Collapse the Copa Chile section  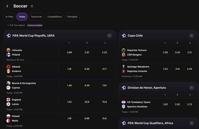192,36
